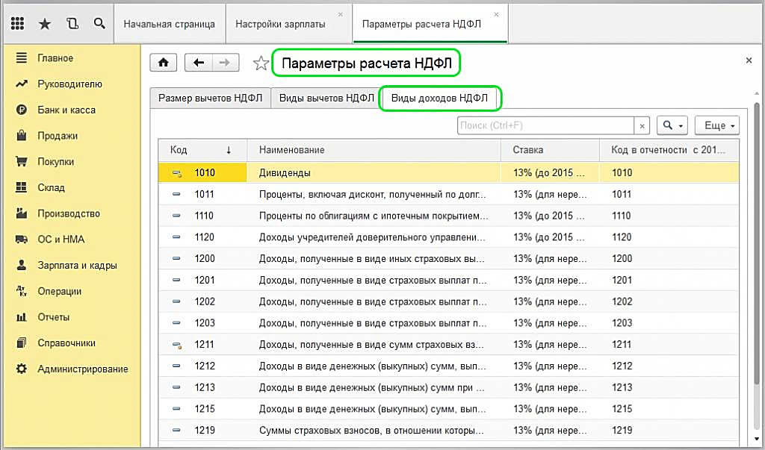
Task: Sort by Код в отчетности column header
Action: (x=669, y=150)
